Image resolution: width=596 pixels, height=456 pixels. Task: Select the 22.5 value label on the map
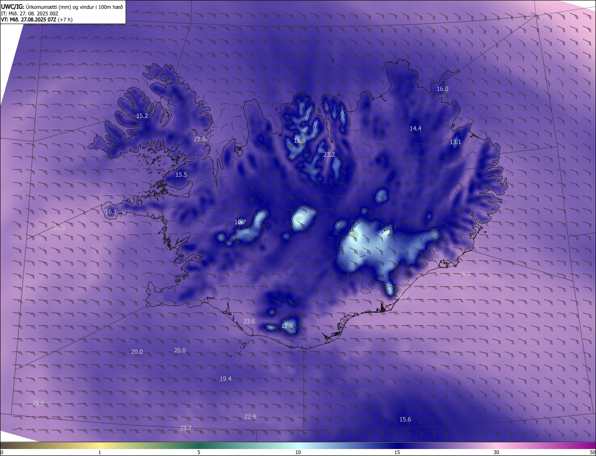[200, 139]
